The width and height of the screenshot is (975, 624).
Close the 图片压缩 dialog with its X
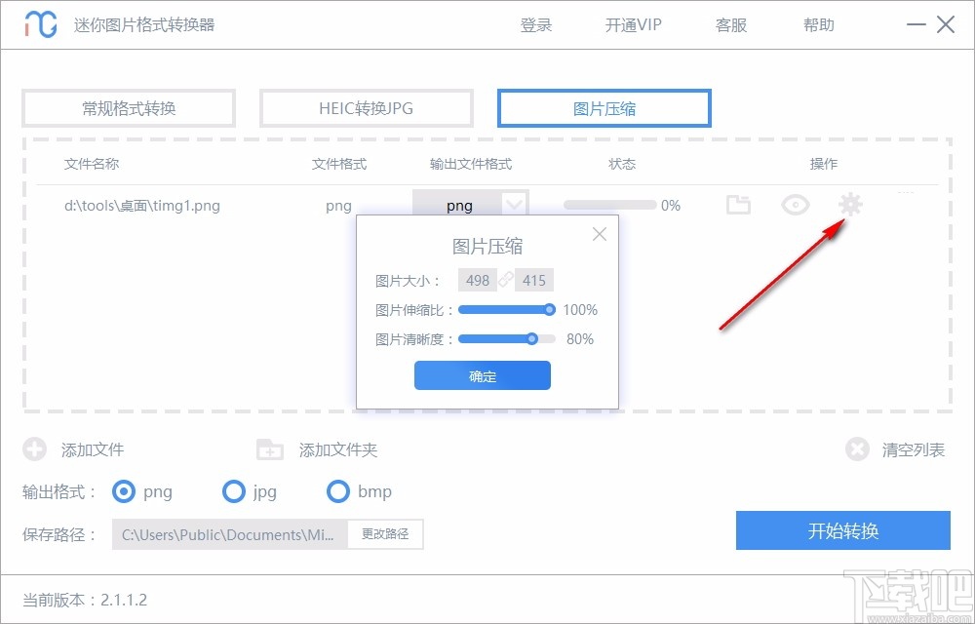pyautogui.click(x=600, y=234)
